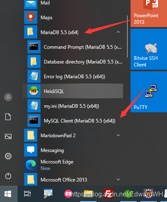Open the PowerPoint 2013 tile
167x202 pixels.
tap(149, 14)
